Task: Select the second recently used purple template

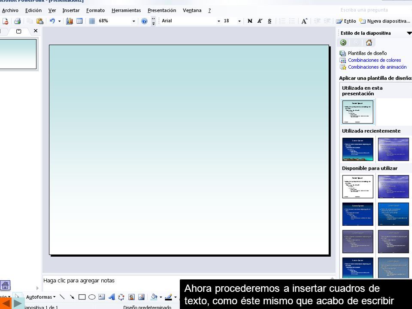Action: (394, 149)
